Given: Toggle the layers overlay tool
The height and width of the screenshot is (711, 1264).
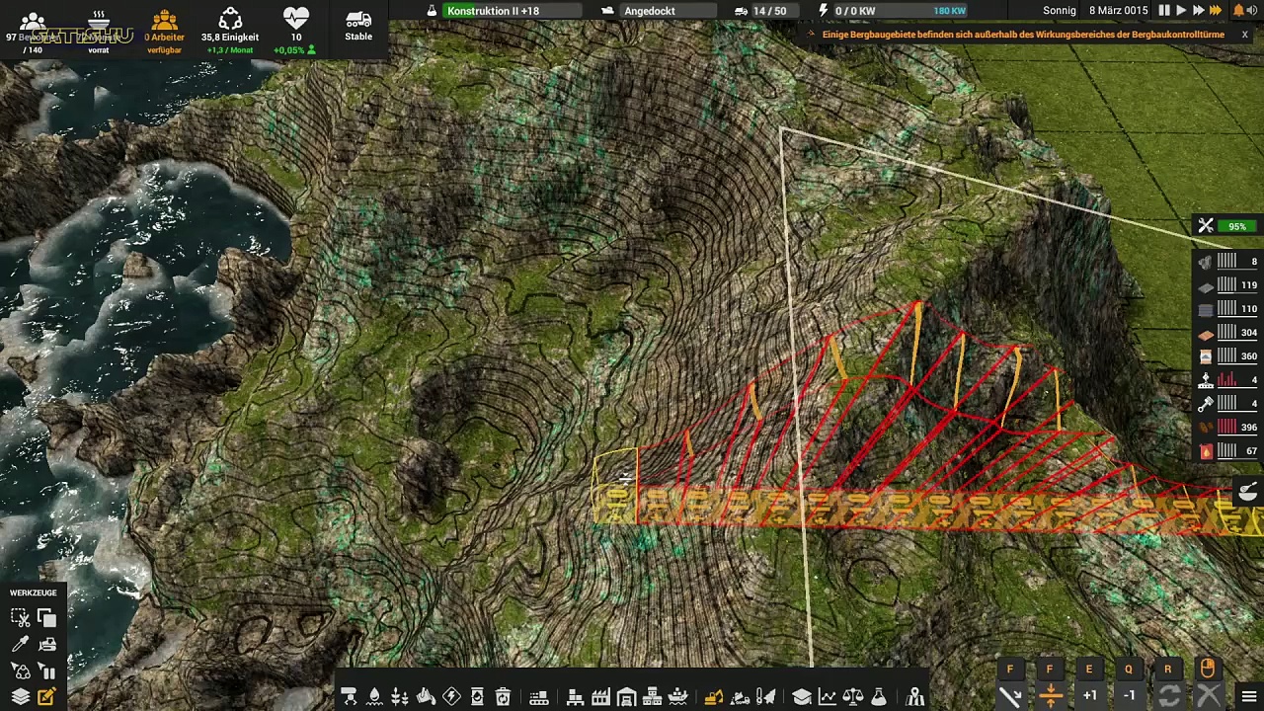Looking at the screenshot, I should pos(20,697).
